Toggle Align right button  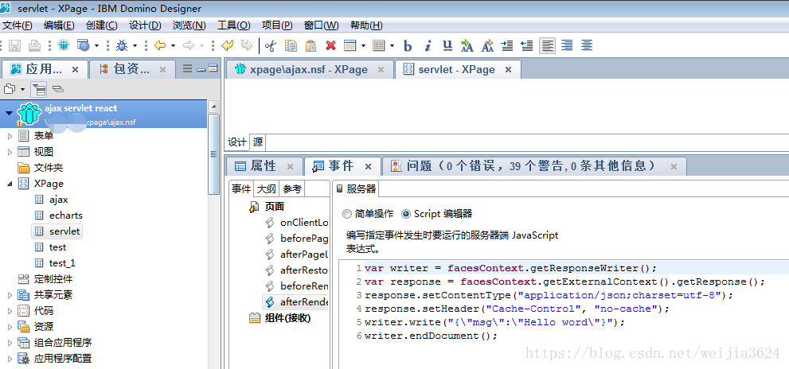(567, 46)
